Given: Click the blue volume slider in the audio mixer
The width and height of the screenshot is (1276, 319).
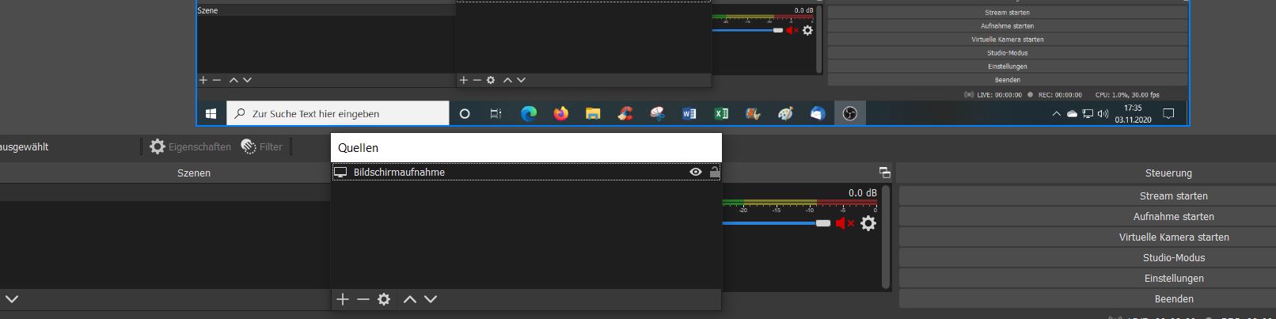Looking at the screenshot, I should [x=772, y=223].
